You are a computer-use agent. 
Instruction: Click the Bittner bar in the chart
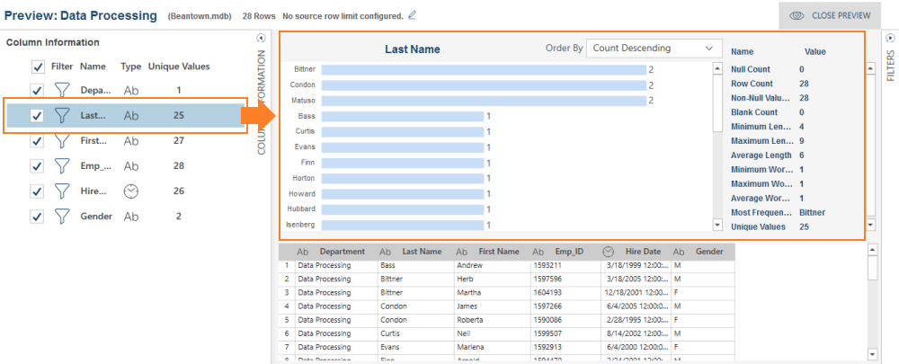483,69
